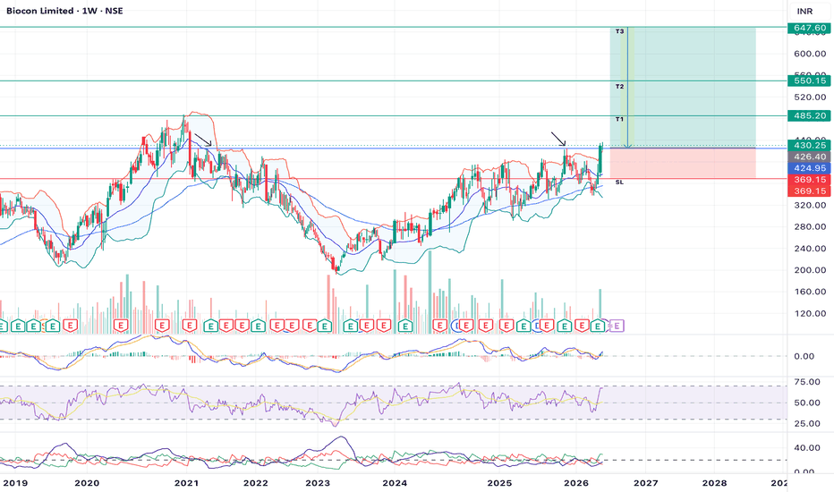834x492 pixels.
Task: Click the Biocon Limited symbol title
Action: coord(40,11)
